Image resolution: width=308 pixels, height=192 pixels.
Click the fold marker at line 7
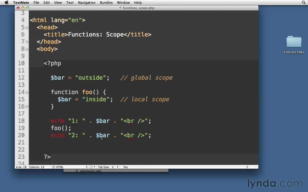pyautogui.click(x=27, y=42)
